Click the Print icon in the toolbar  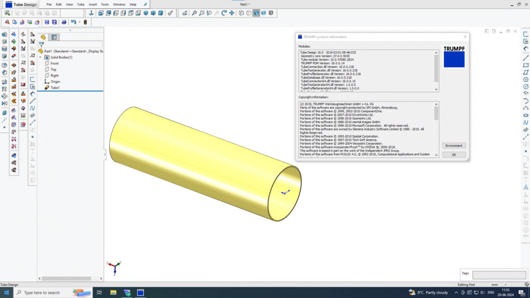coord(64,22)
